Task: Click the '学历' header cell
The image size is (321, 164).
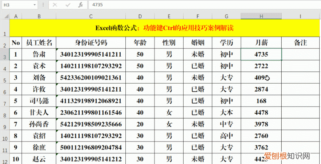Action: coord(226,43)
